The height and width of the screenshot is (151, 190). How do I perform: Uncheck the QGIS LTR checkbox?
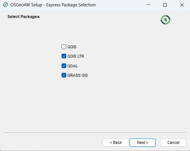(x=64, y=56)
